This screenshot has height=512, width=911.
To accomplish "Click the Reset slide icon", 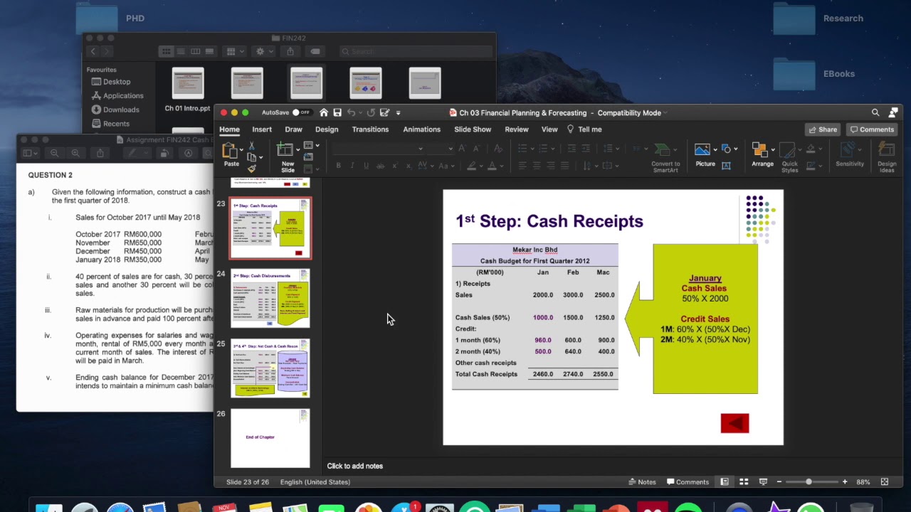I will (308, 157).
